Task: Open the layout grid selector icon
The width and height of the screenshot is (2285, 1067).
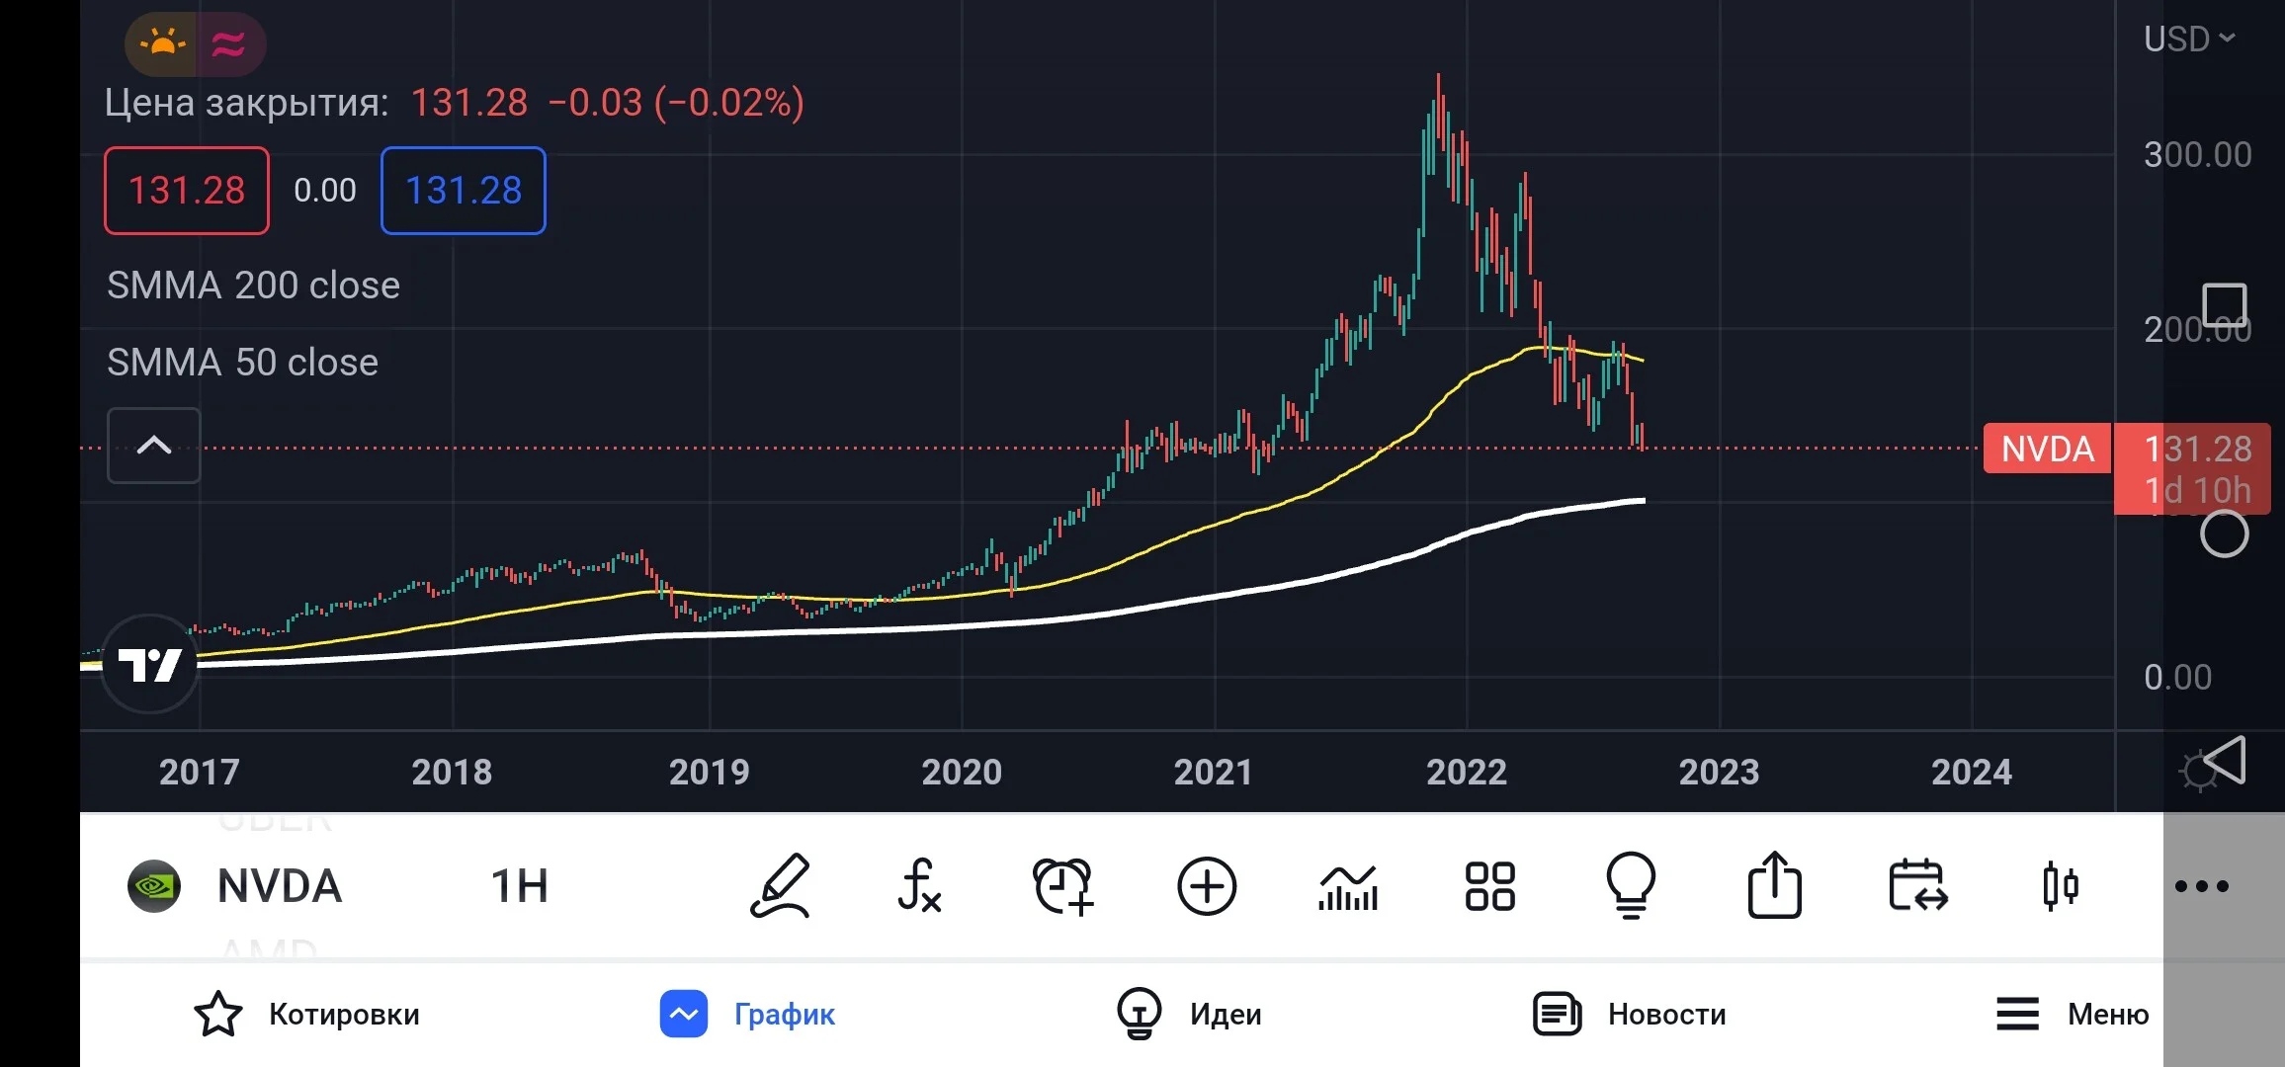Action: (1489, 885)
